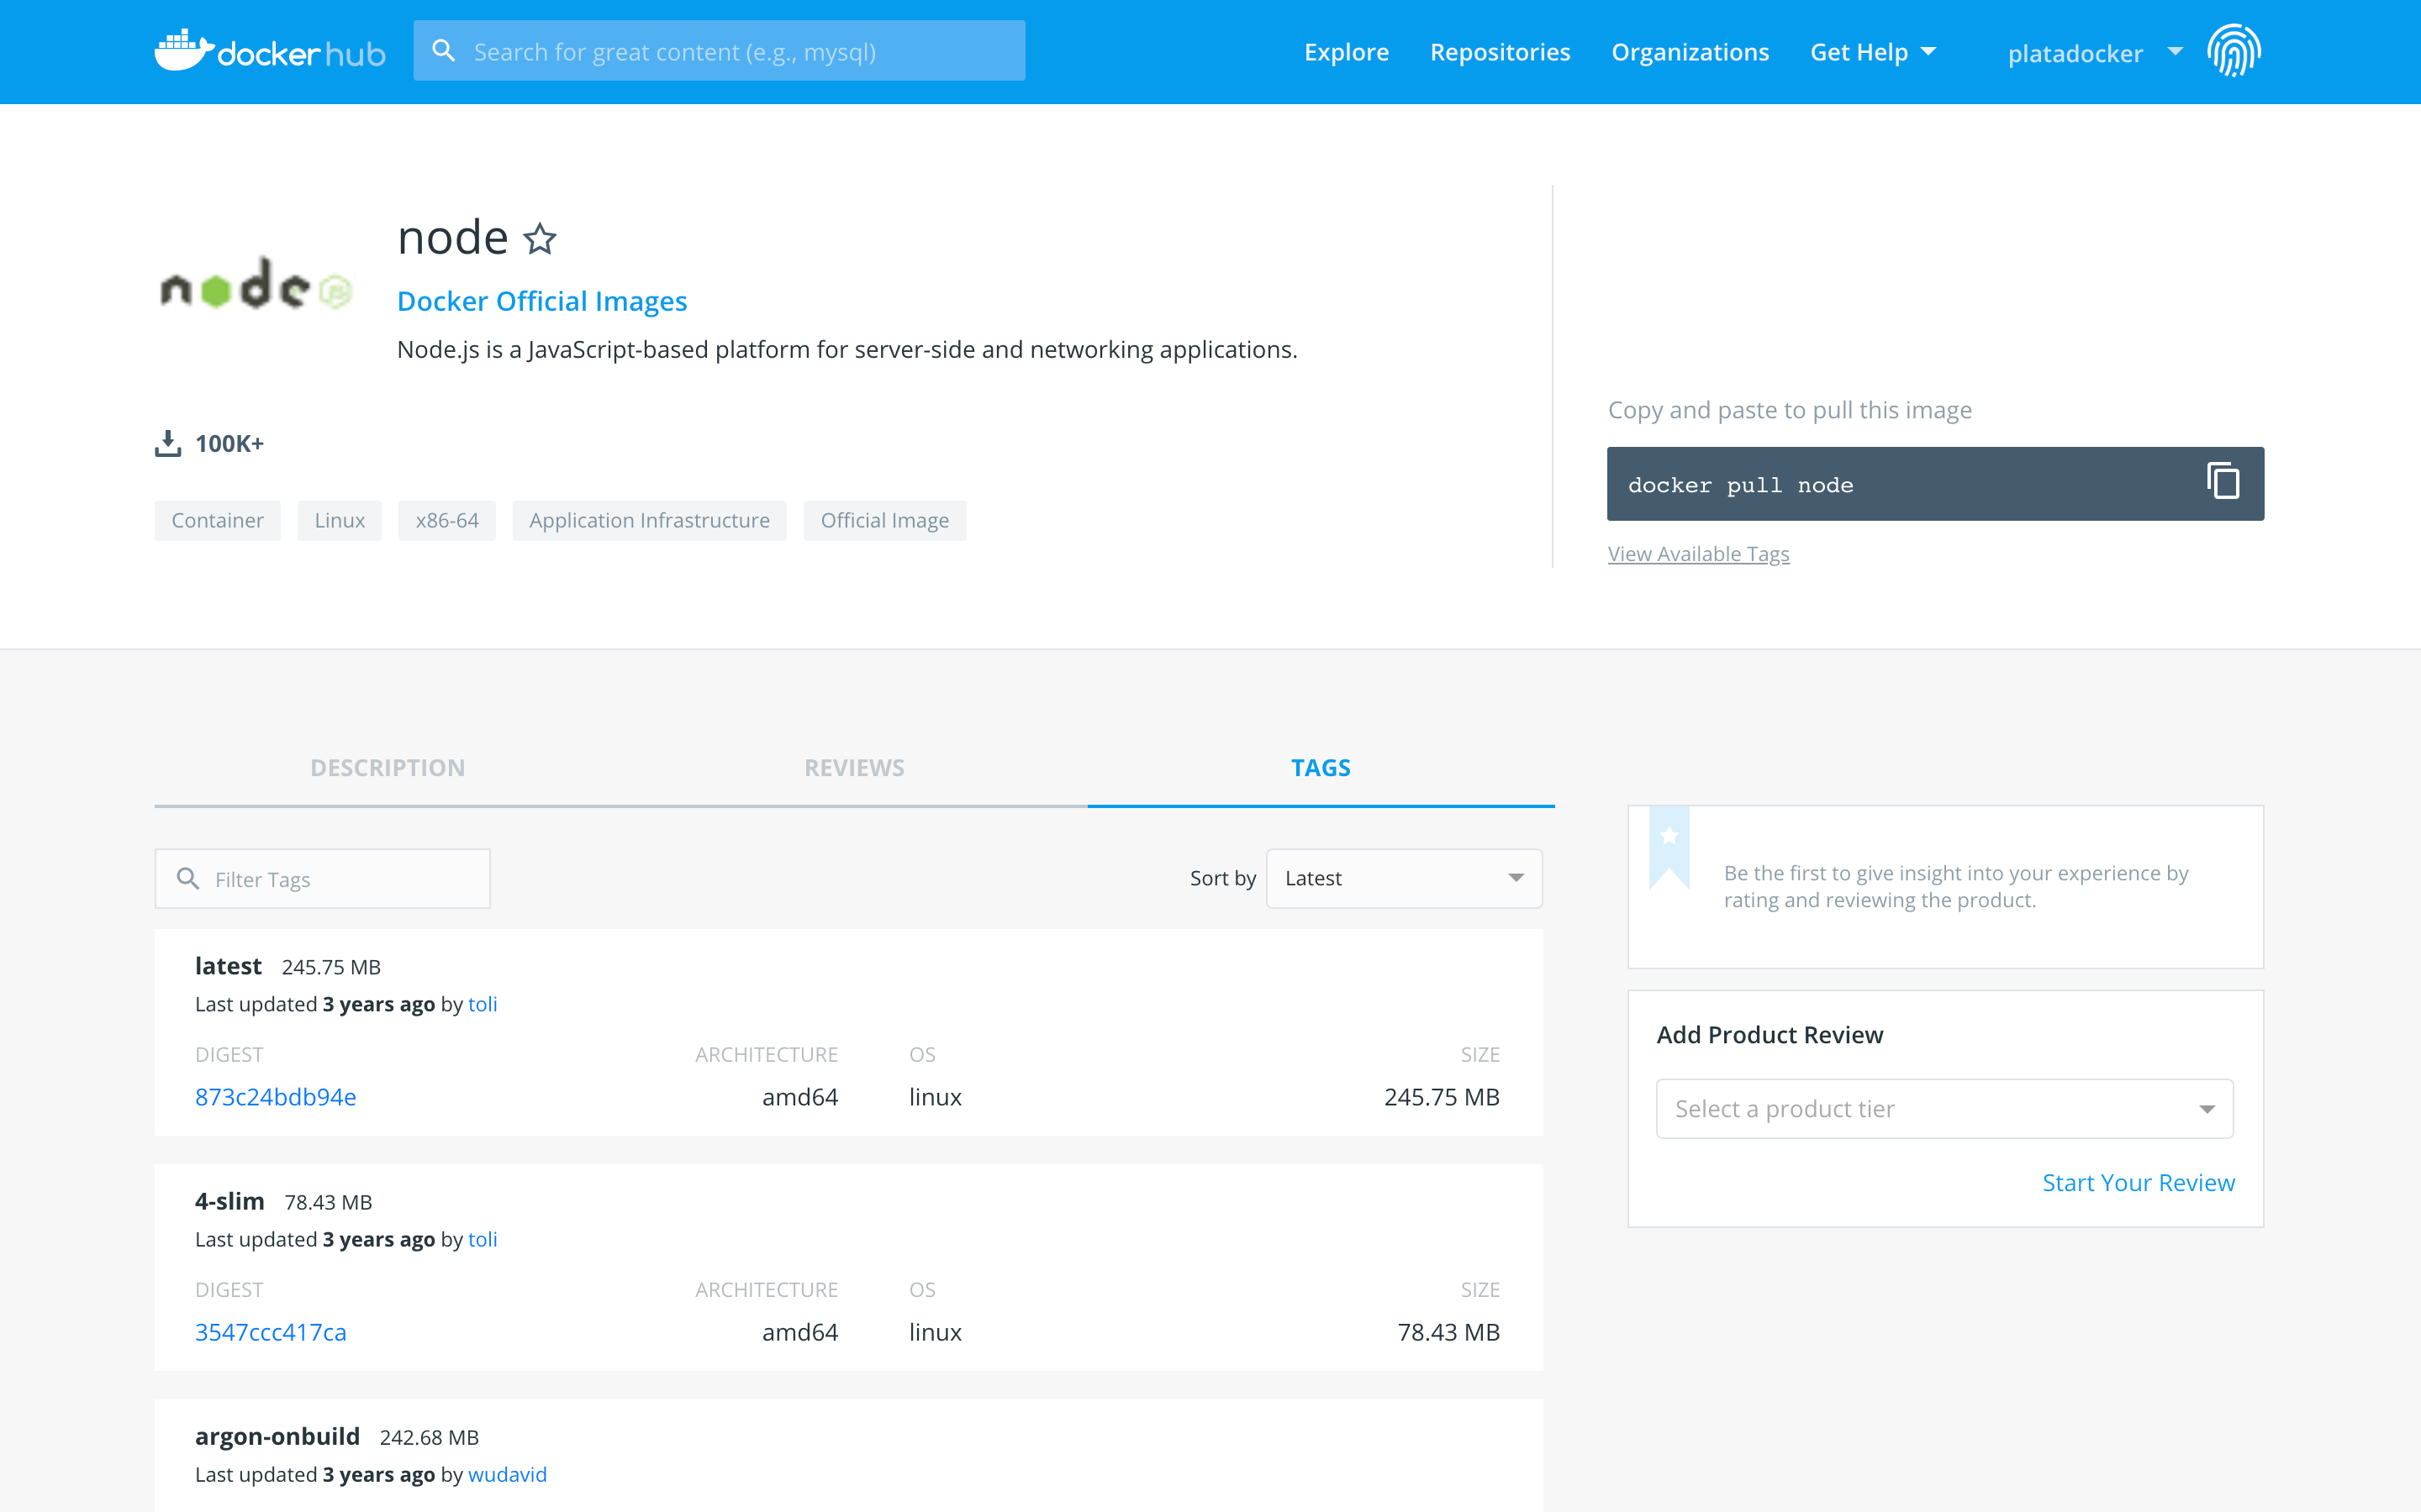Click the fingerprint avatar icon

click(2233, 51)
